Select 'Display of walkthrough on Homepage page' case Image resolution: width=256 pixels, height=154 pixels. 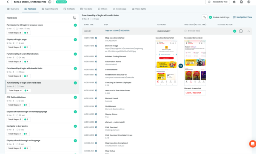[x=42, y=115]
